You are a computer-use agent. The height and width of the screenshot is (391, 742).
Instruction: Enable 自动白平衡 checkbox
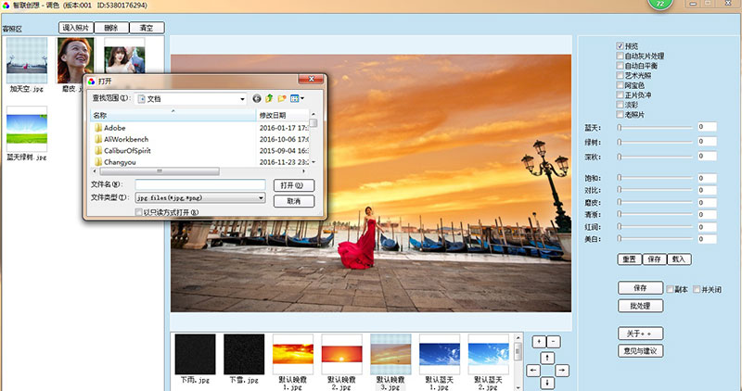[x=620, y=66]
